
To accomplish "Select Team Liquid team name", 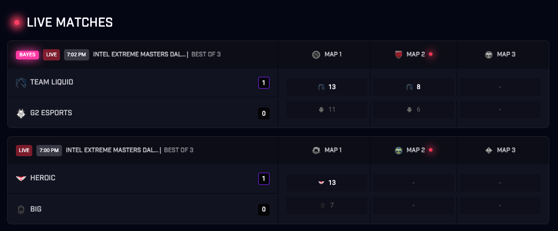I will point(52,82).
